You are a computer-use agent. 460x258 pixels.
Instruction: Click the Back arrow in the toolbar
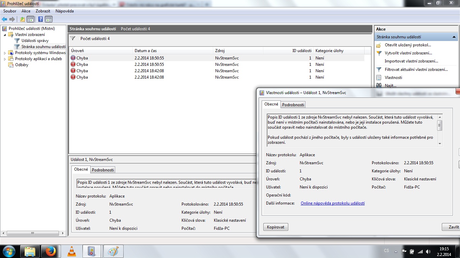[x=4, y=19]
